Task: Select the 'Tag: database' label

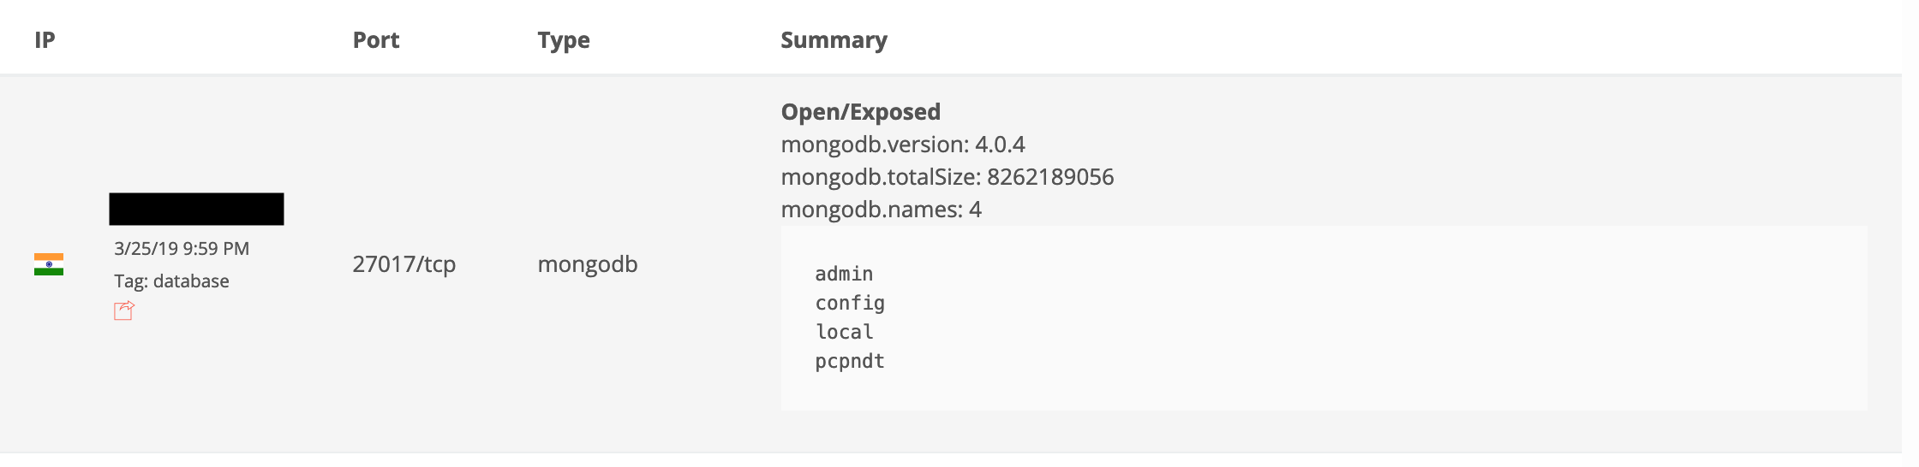Action: pyautogui.click(x=171, y=281)
